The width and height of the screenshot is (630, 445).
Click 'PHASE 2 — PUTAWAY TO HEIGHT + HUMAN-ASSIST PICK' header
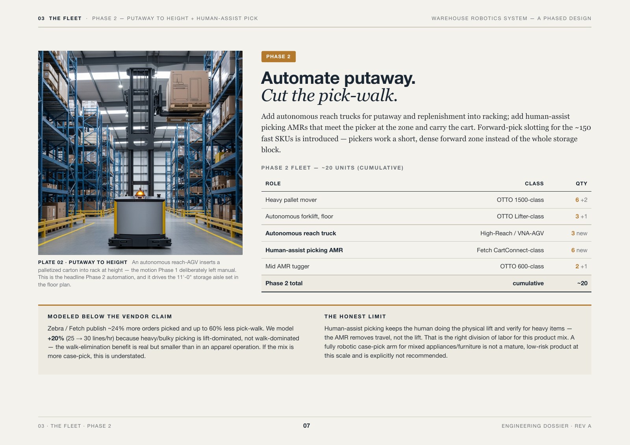point(175,18)
